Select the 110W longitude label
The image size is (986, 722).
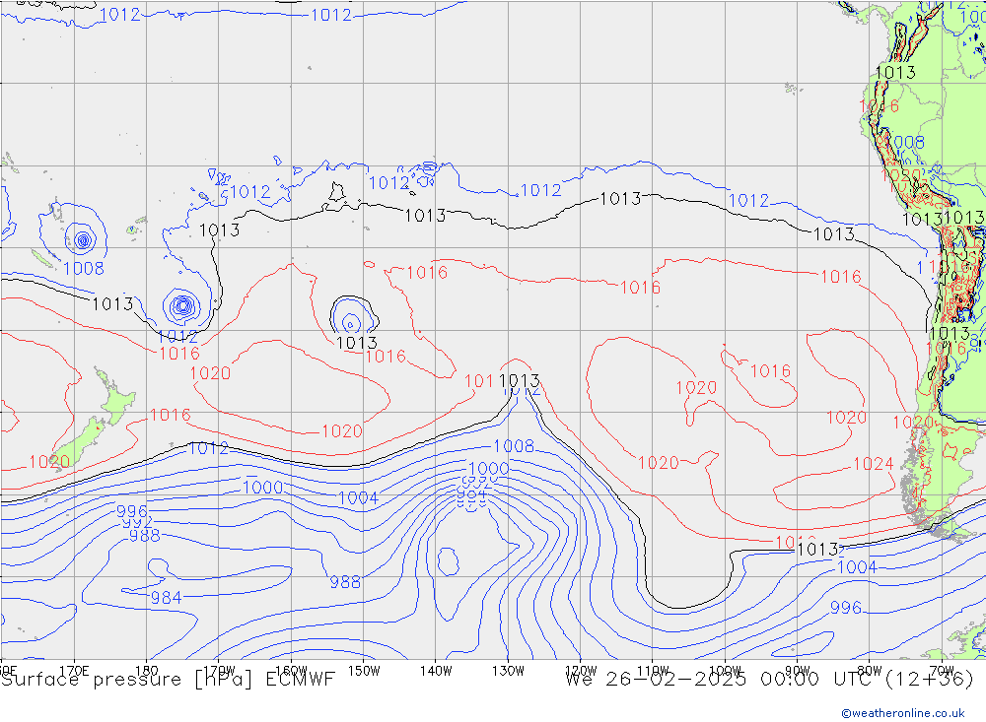pyautogui.click(x=653, y=671)
